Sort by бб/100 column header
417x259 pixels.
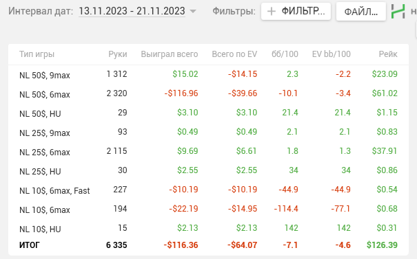pyautogui.click(x=285, y=54)
